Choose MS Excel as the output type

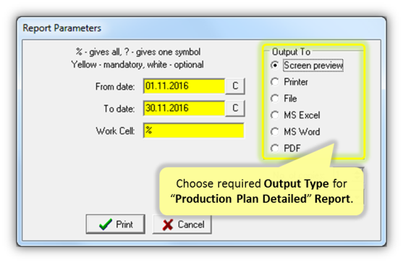coord(275,115)
